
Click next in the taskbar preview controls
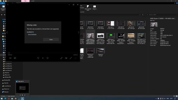(x=25, y=95)
